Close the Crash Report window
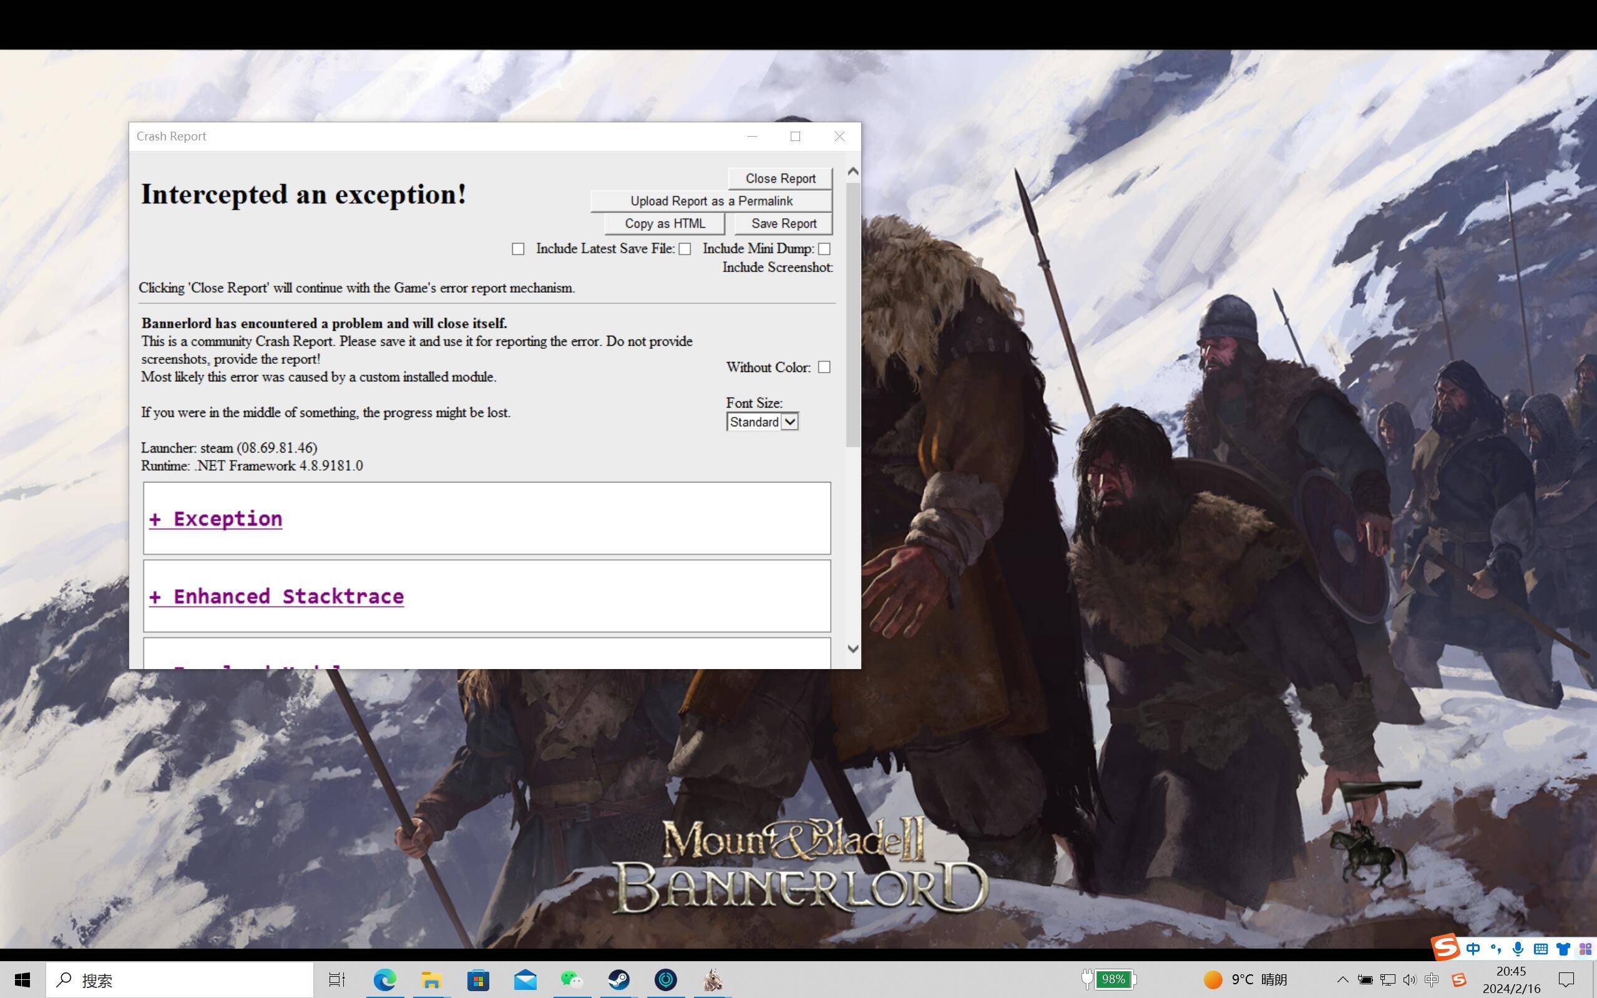Image resolution: width=1597 pixels, height=998 pixels. pos(839,137)
